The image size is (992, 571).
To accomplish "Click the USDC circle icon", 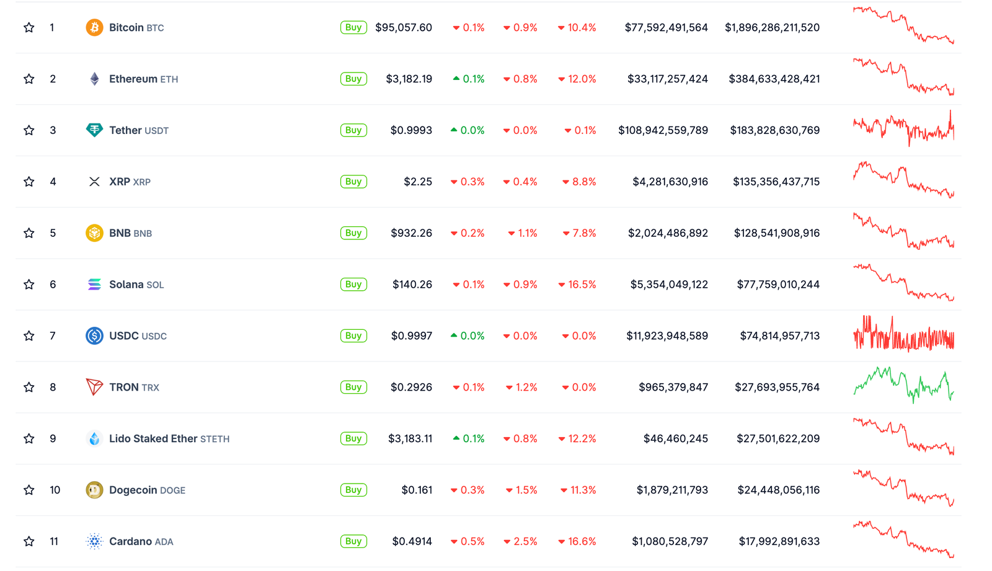I will 94,335.
